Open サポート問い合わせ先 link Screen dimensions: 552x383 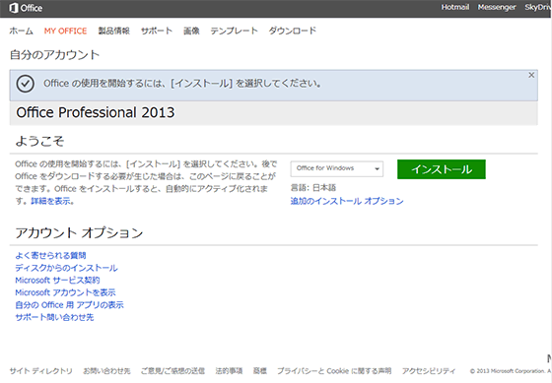54,317
